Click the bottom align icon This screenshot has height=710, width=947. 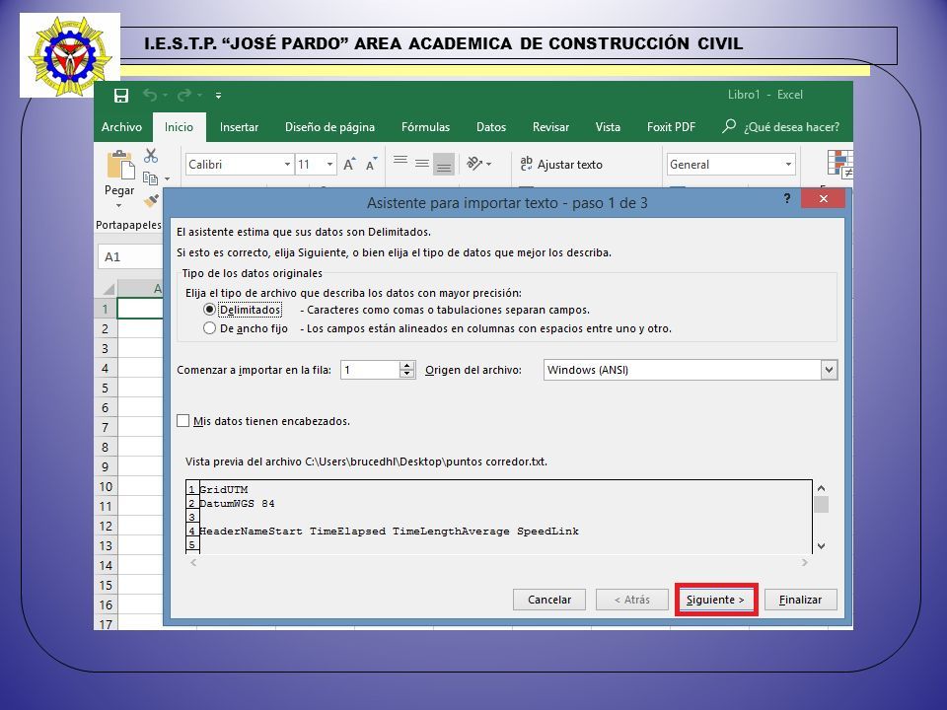click(444, 165)
